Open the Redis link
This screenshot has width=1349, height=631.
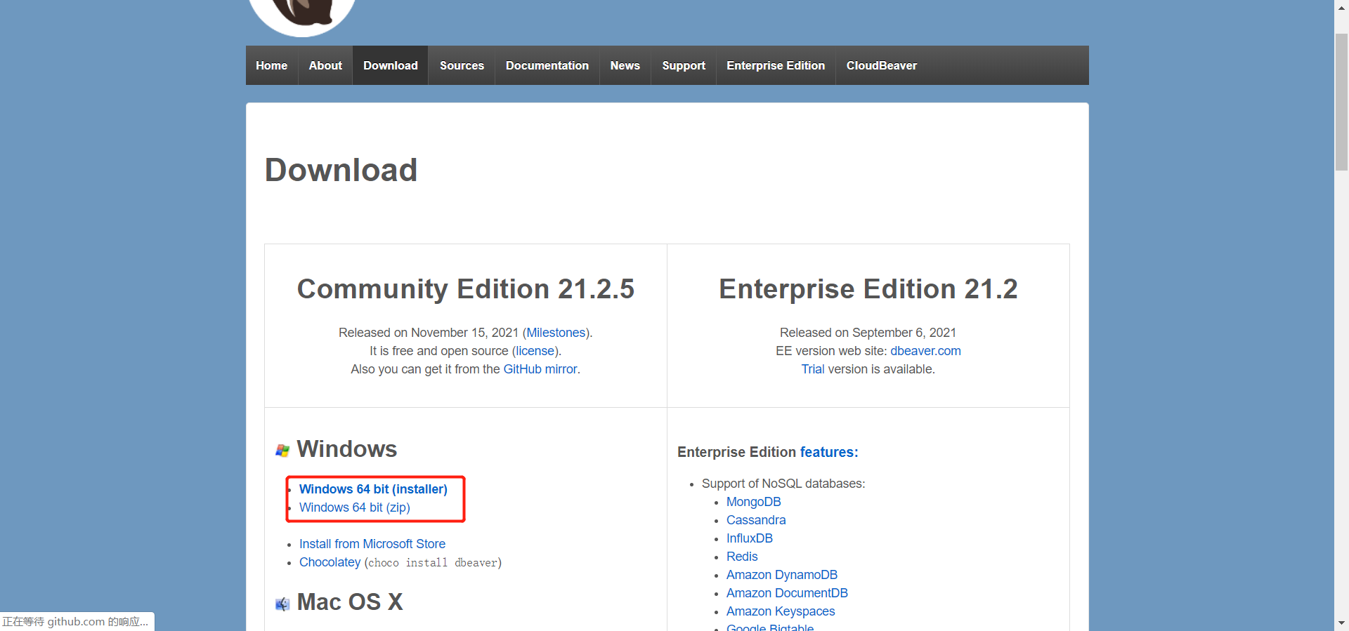pos(742,557)
